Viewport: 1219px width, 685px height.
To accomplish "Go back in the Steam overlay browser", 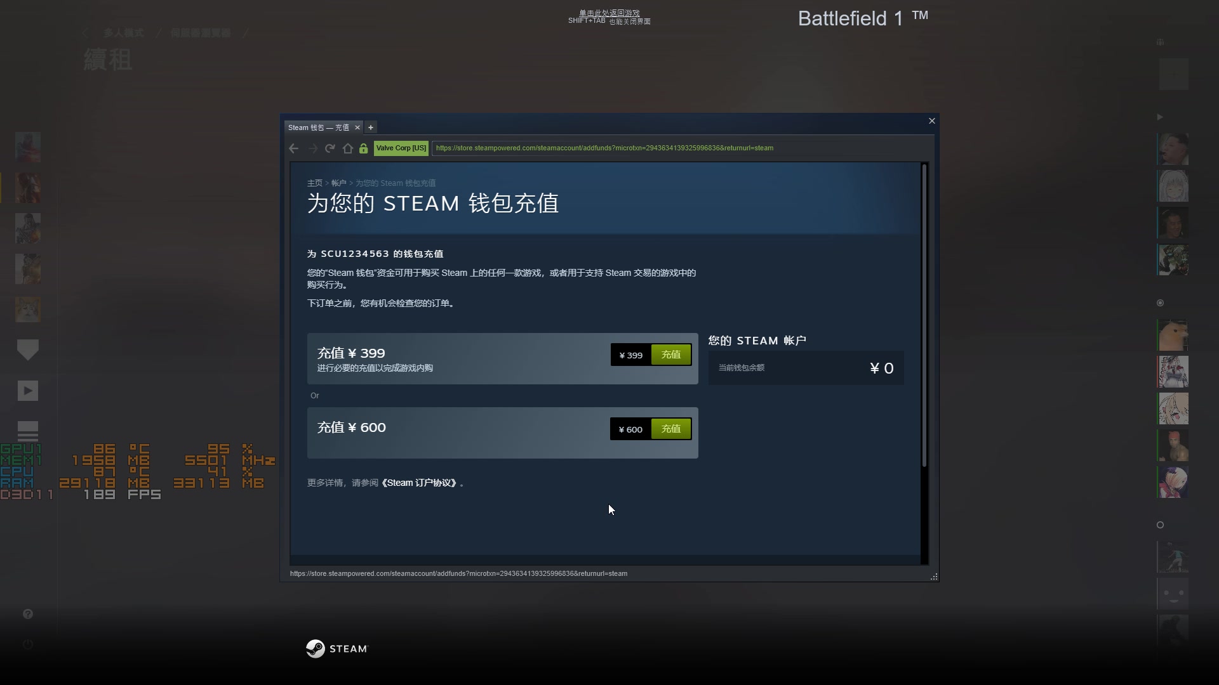I will [x=293, y=148].
